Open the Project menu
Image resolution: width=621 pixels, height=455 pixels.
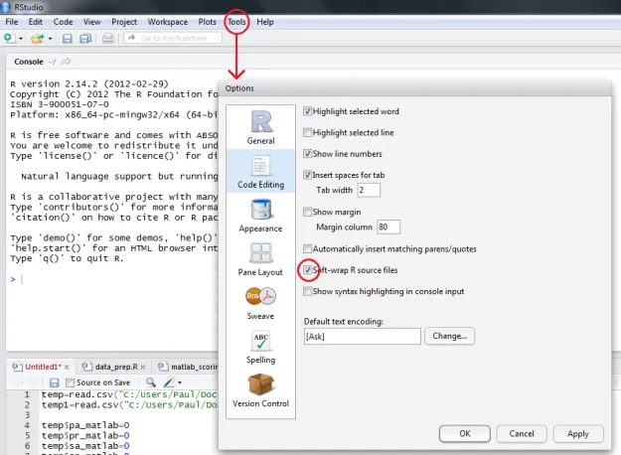pyautogui.click(x=124, y=22)
